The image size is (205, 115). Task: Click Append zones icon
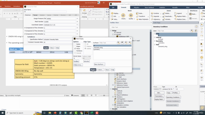click(x=176, y=13)
